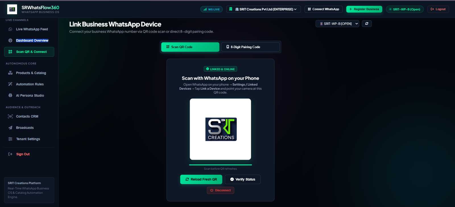This screenshot has height=207, width=455.
Task: Click Reload Fresh QR button
Action: (x=201, y=179)
